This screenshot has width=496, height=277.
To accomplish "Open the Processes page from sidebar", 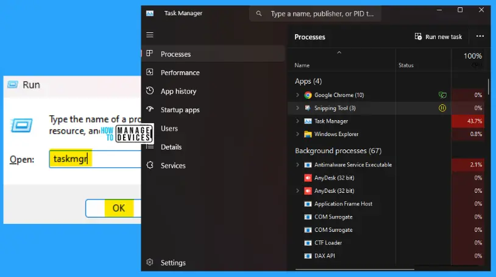I will click(213, 54).
